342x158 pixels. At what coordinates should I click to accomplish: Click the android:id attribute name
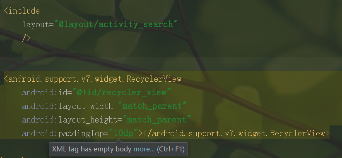(x=45, y=92)
